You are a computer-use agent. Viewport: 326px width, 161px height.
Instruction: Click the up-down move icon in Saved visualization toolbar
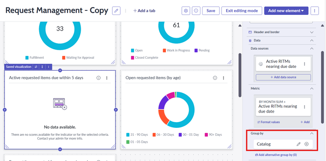(x=42, y=67)
